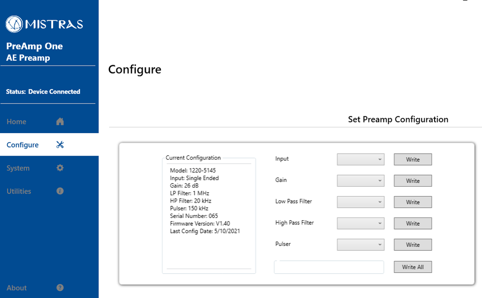Write the Low Pass Filter setting
This screenshot has width=482, height=298.
pyautogui.click(x=413, y=202)
